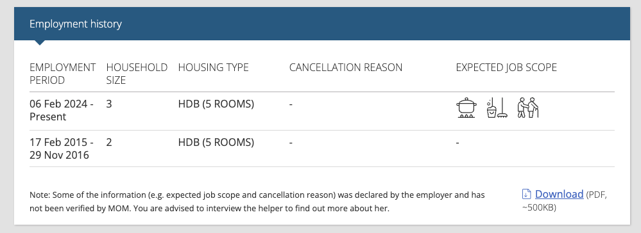The width and height of the screenshot is (641, 233).
Task: Click the cooking pot job scope icon
Action: [466, 108]
